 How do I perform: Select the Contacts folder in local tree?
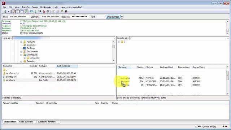pyautogui.click(x=31, y=45)
